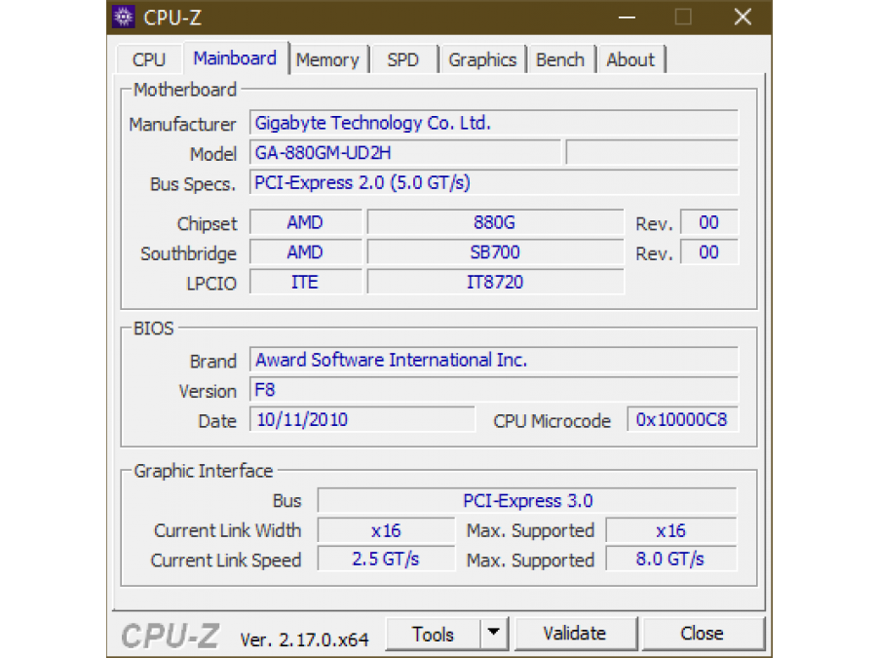Screen dimensions: 877x658
Task: Click the PCI-Express 3.0 bus field
Action: click(x=527, y=501)
